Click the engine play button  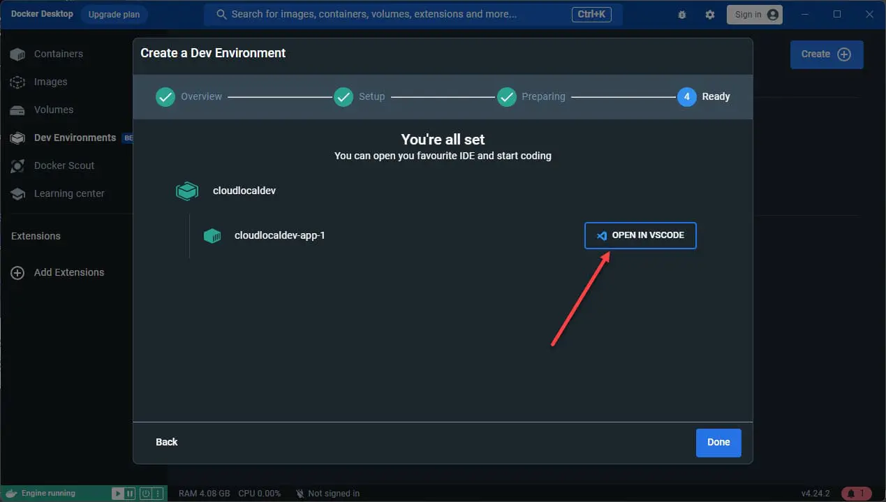coord(117,494)
